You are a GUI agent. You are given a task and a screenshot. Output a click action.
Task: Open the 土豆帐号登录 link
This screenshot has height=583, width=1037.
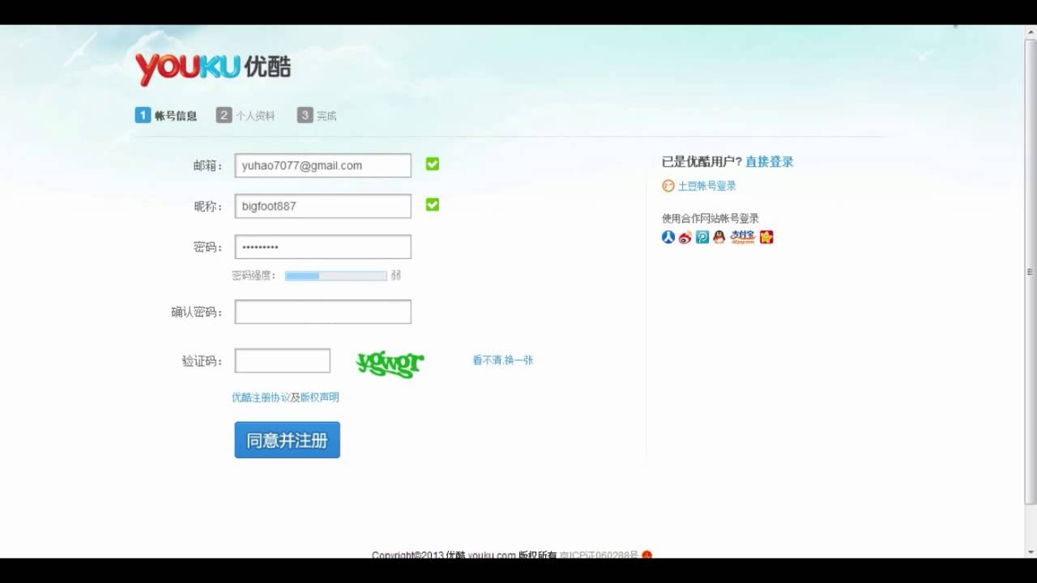707,185
